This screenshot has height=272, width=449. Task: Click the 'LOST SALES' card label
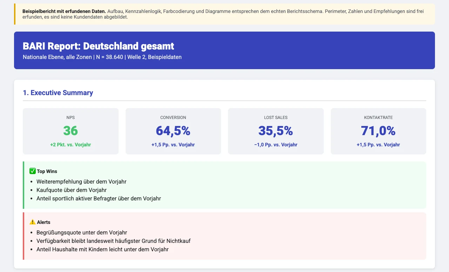tap(276, 118)
